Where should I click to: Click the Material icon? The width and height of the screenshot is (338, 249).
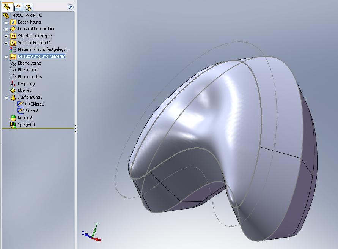13,49
